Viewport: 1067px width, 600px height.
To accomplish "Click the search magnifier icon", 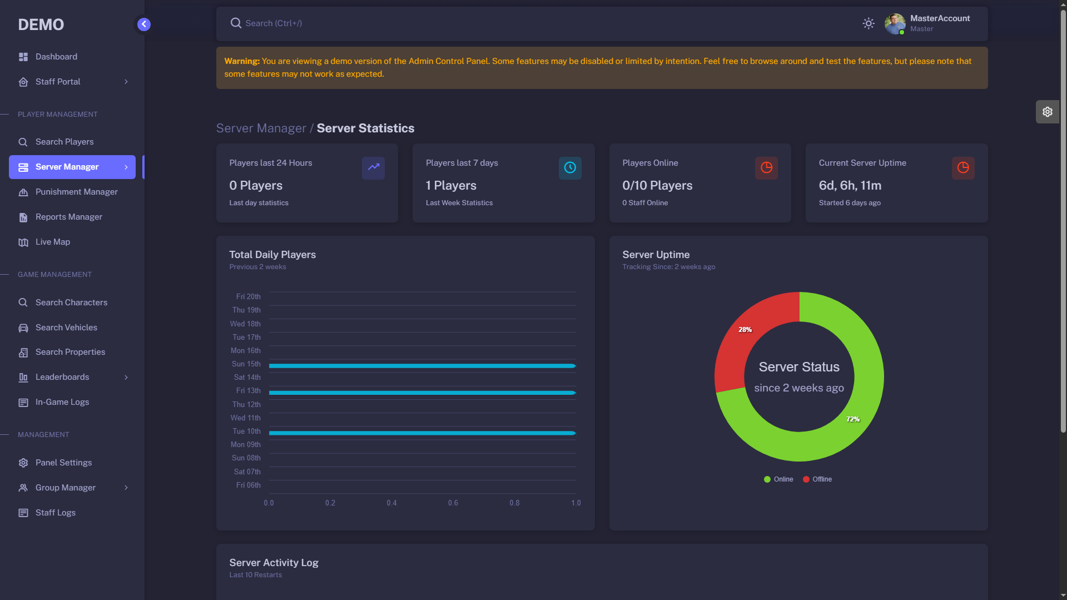I will pos(236,23).
